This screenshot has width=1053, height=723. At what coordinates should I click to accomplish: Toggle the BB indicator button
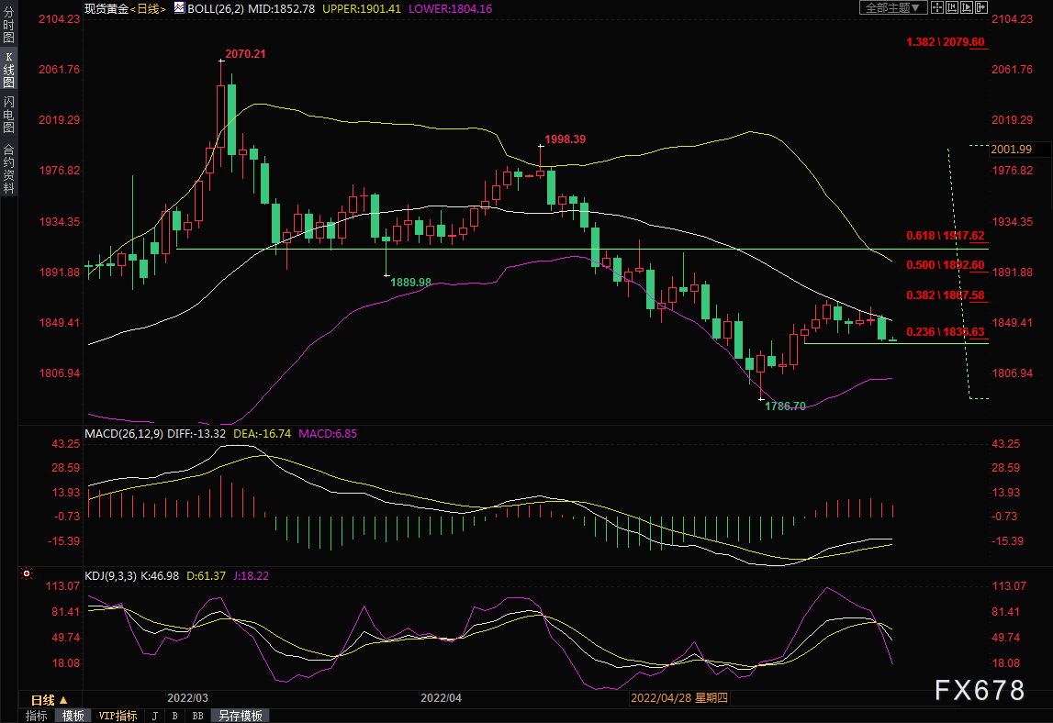[x=196, y=716]
